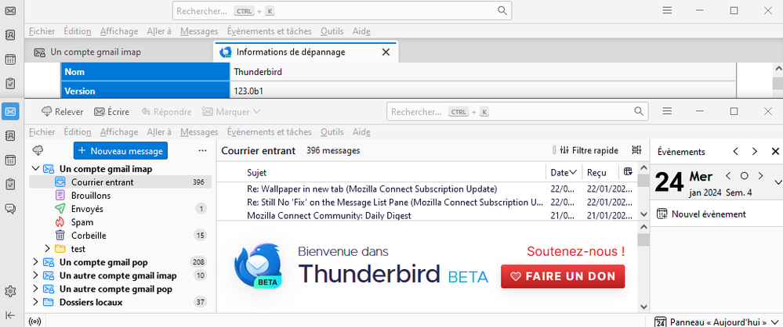Collapse the Un compte gmail imap account
This screenshot has width=783, height=327.
[35, 168]
